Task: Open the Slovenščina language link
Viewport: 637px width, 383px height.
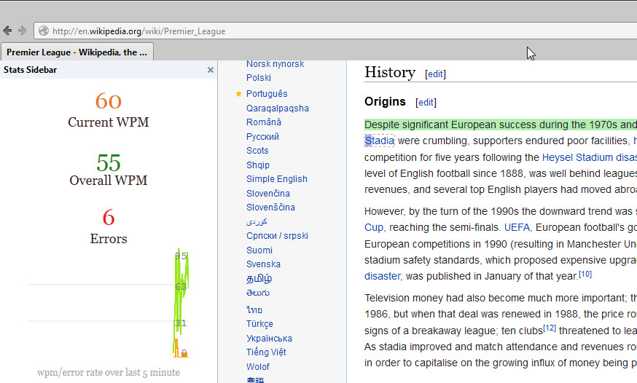Action: click(x=270, y=208)
